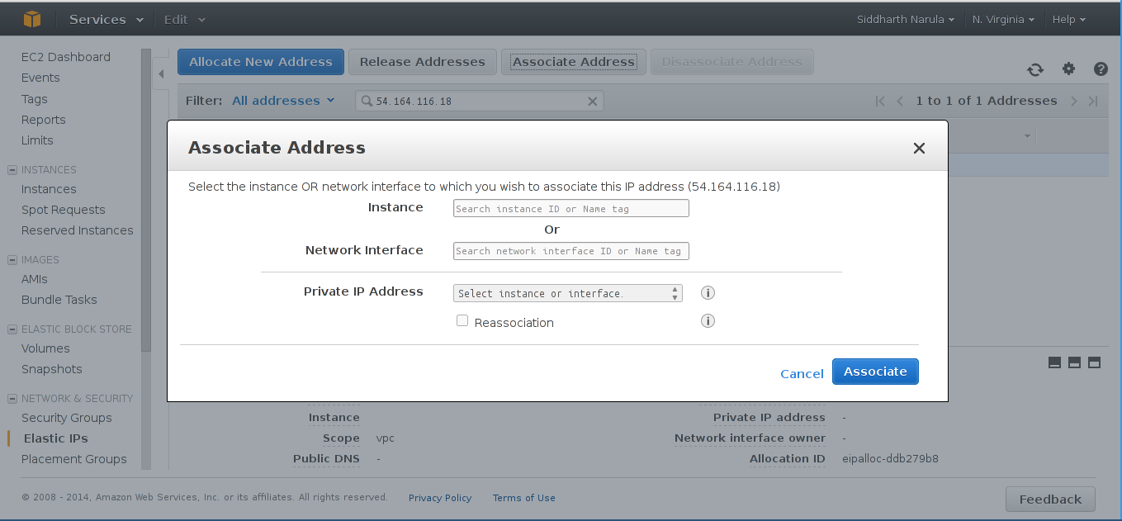The height and width of the screenshot is (521, 1122).
Task: Collapse the sidebar with arrow icon
Action: [161, 74]
